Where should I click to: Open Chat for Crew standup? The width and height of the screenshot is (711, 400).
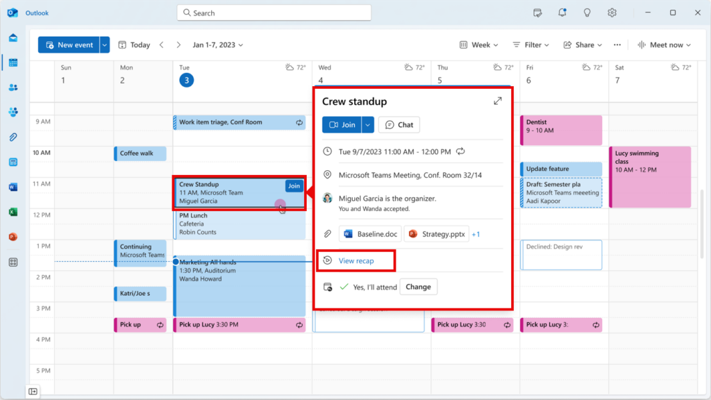point(399,125)
